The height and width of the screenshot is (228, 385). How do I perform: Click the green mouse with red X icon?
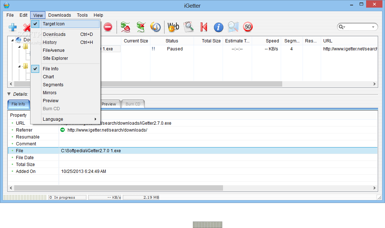click(x=141, y=27)
